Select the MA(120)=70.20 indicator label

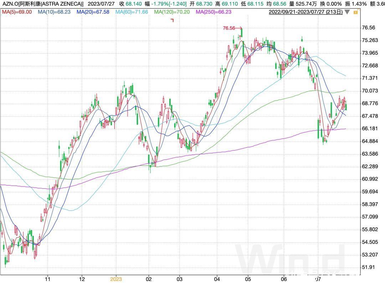tap(172, 12)
